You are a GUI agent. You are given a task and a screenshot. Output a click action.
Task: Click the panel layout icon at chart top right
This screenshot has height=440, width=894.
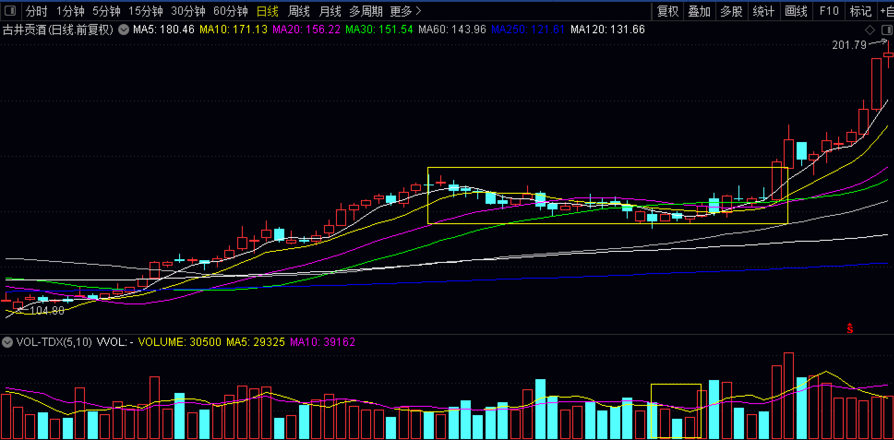tap(887, 30)
